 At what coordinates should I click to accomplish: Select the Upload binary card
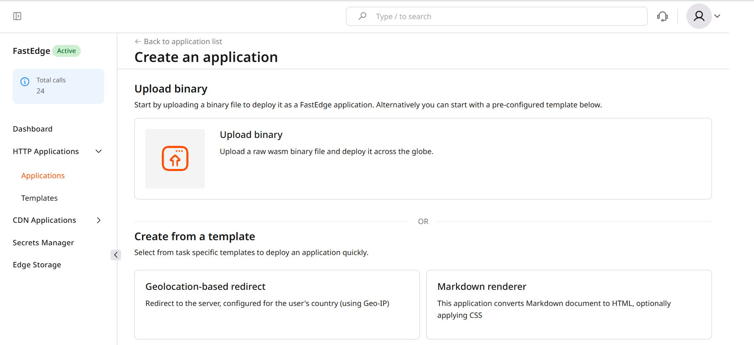(x=423, y=159)
